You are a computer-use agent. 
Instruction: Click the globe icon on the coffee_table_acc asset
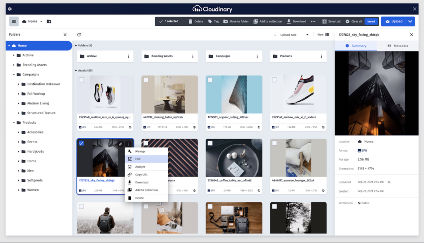(259, 190)
